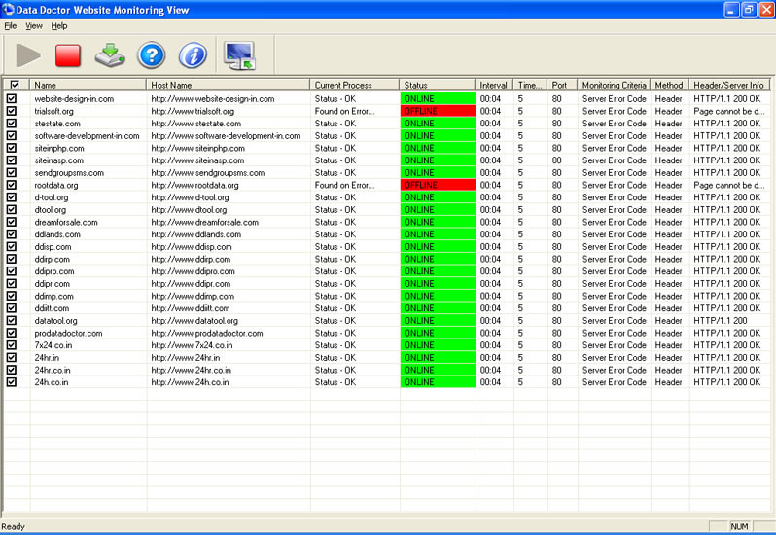This screenshot has height=535, width=776.
Task: Click the green arrow download/install icon
Action: pyautogui.click(x=110, y=55)
